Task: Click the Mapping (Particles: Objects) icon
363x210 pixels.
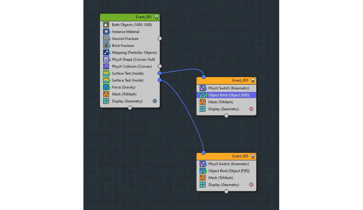Action: (106, 52)
